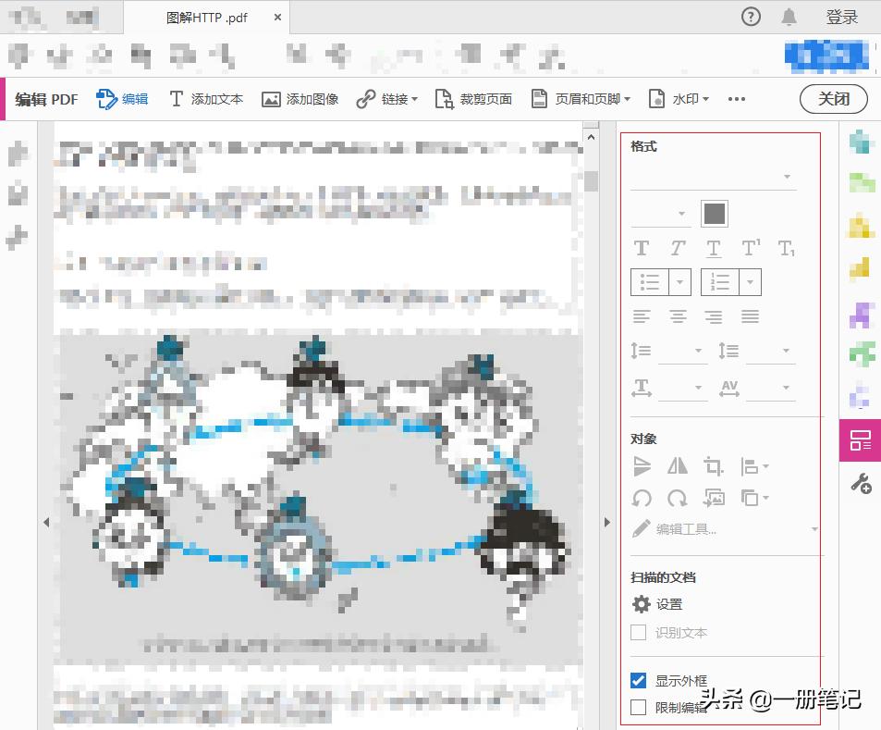The height and width of the screenshot is (730, 881).
Task: Enable the 限制编辑 checkbox
Action: pos(638,708)
